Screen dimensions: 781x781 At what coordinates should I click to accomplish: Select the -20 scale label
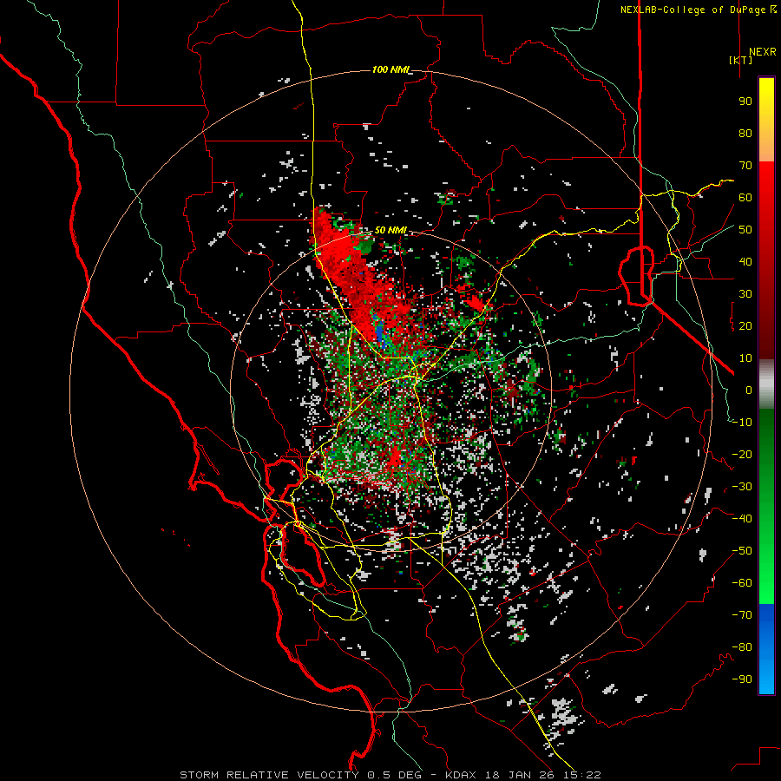742,454
